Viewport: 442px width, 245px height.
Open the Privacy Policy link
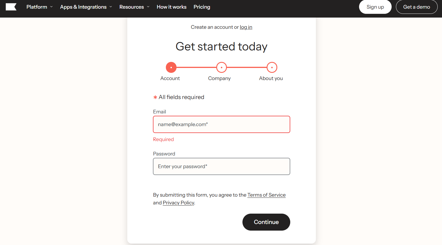coord(178,203)
